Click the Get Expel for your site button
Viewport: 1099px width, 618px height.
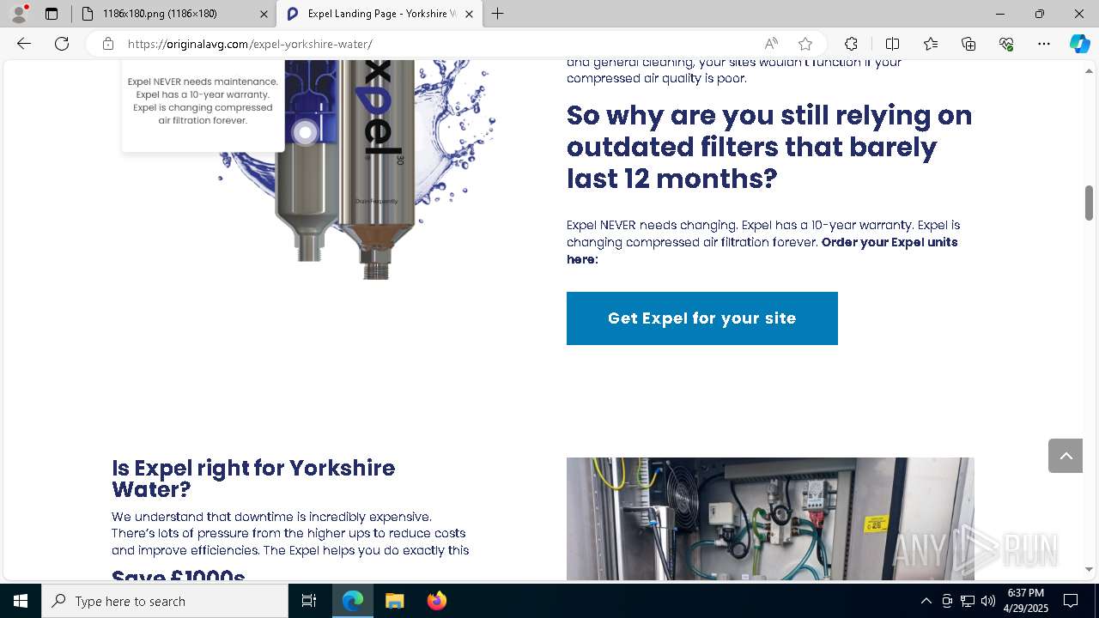click(x=702, y=318)
